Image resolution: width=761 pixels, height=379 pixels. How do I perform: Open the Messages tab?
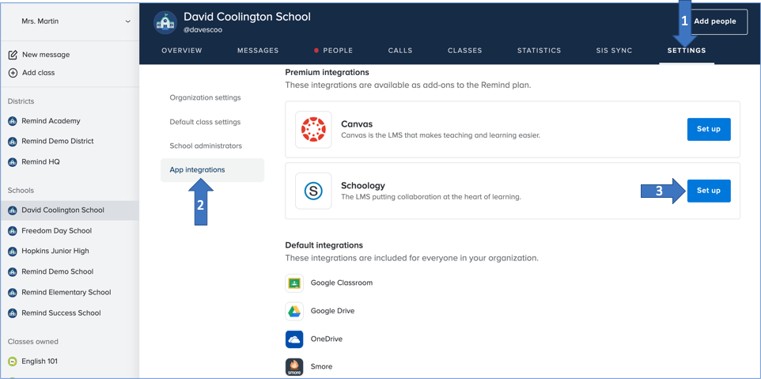258,51
